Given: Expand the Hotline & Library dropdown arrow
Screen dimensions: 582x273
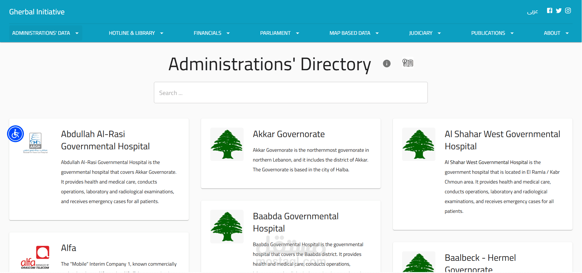Looking at the screenshot, I should tap(162, 33).
